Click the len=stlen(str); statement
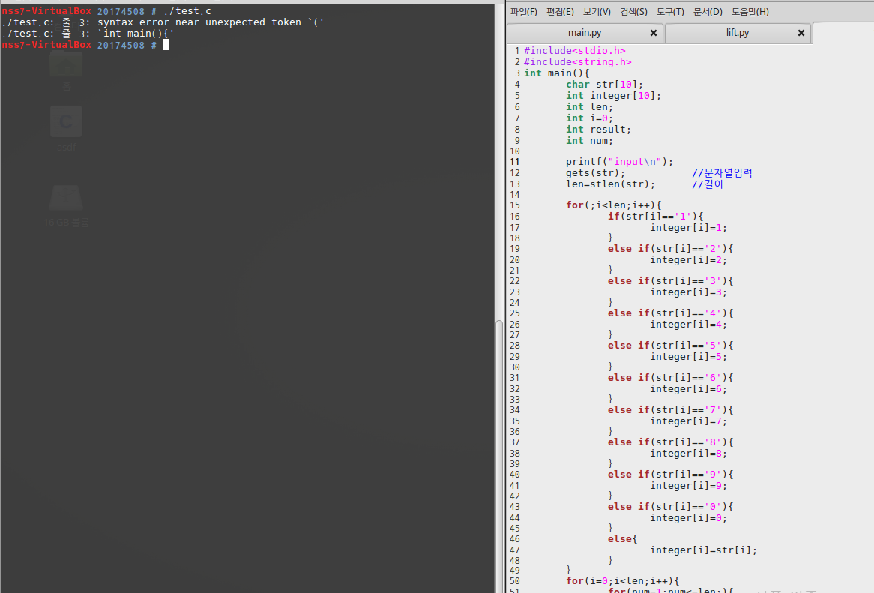The image size is (874, 593). pyautogui.click(x=610, y=184)
